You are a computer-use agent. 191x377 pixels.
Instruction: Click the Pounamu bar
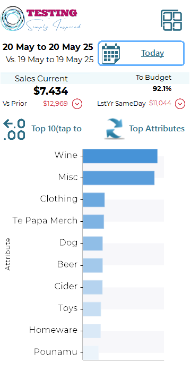[91, 353]
